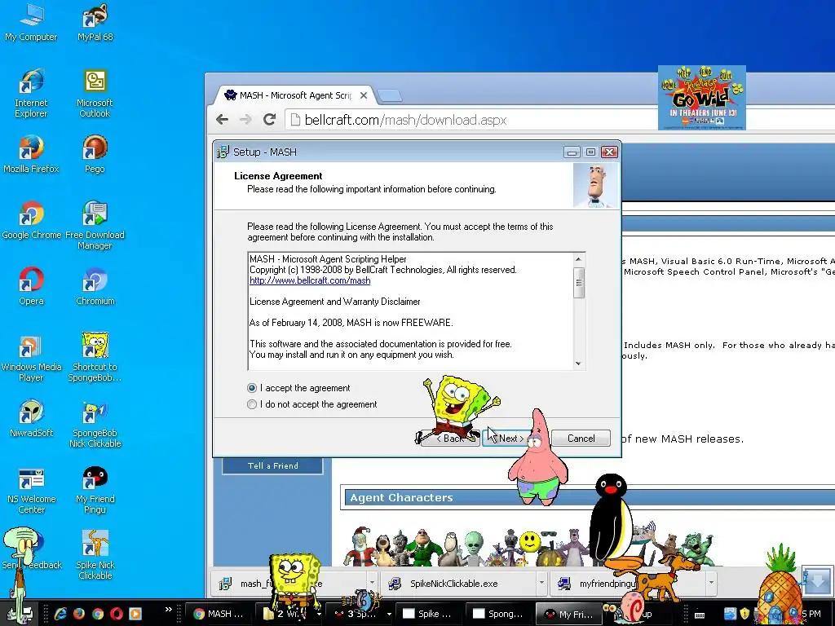The width and height of the screenshot is (835, 626).
Task: Expand quick launch overflow chevron
Action: pyautogui.click(x=169, y=610)
